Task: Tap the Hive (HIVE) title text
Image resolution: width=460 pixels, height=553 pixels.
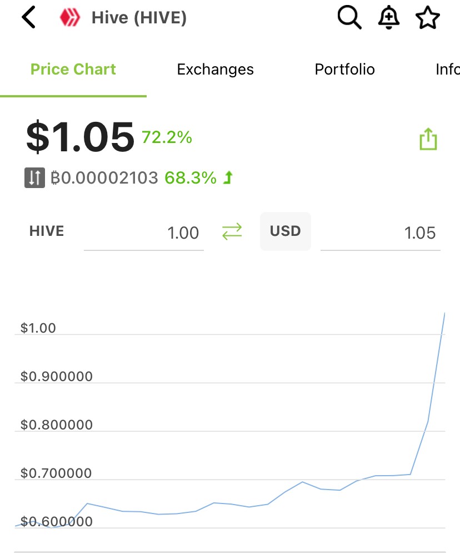Action: point(139,18)
